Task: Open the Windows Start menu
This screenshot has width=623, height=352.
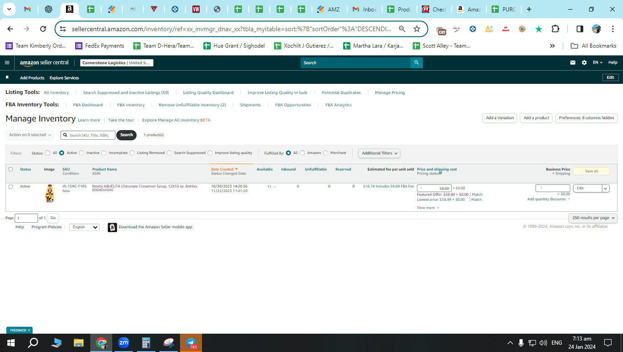Action: (x=11, y=343)
